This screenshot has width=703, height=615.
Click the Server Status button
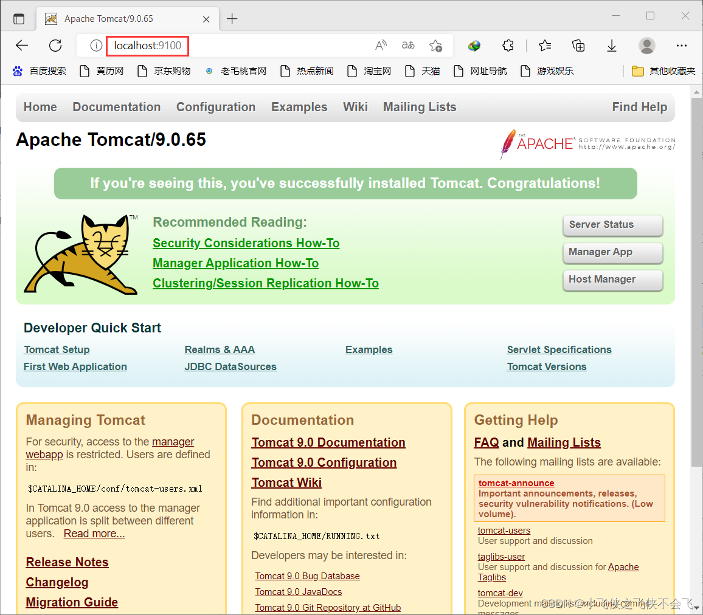(612, 225)
